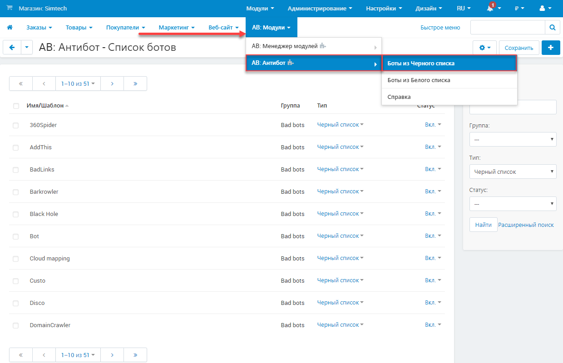This screenshot has height=363, width=563.
Task: Click the blue plus add button
Action: (x=551, y=48)
